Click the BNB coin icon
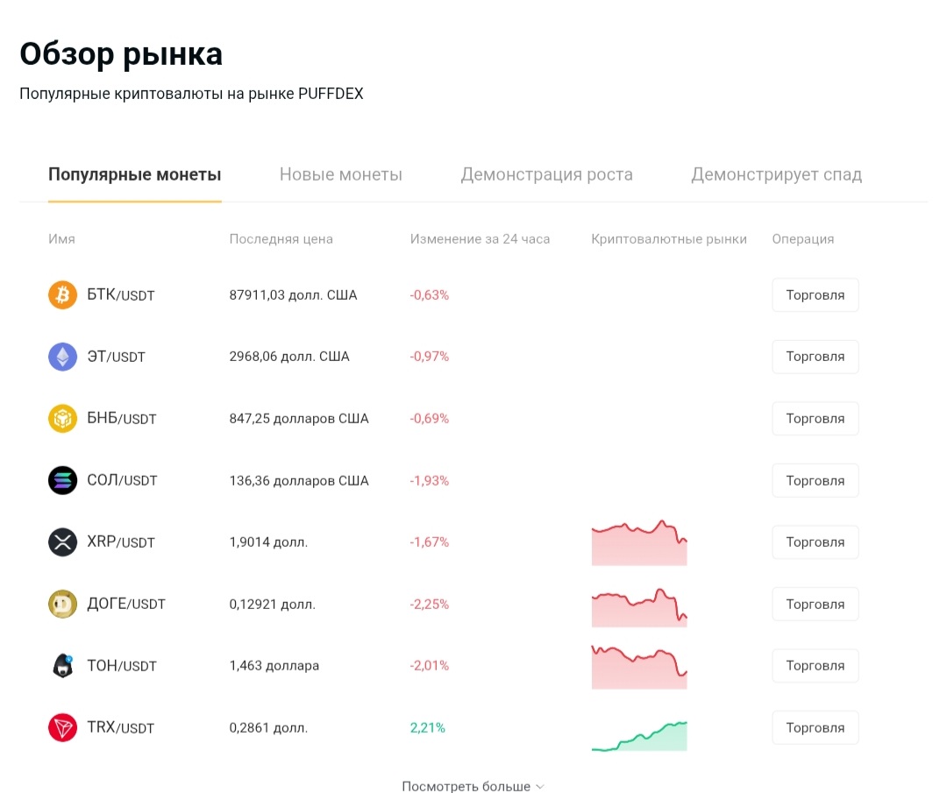The width and height of the screenshot is (947, 793). 63,419
